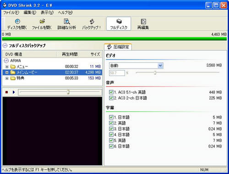Open the ファイル(F) menu
Screen dimensions: 229x174
[11, 12]
